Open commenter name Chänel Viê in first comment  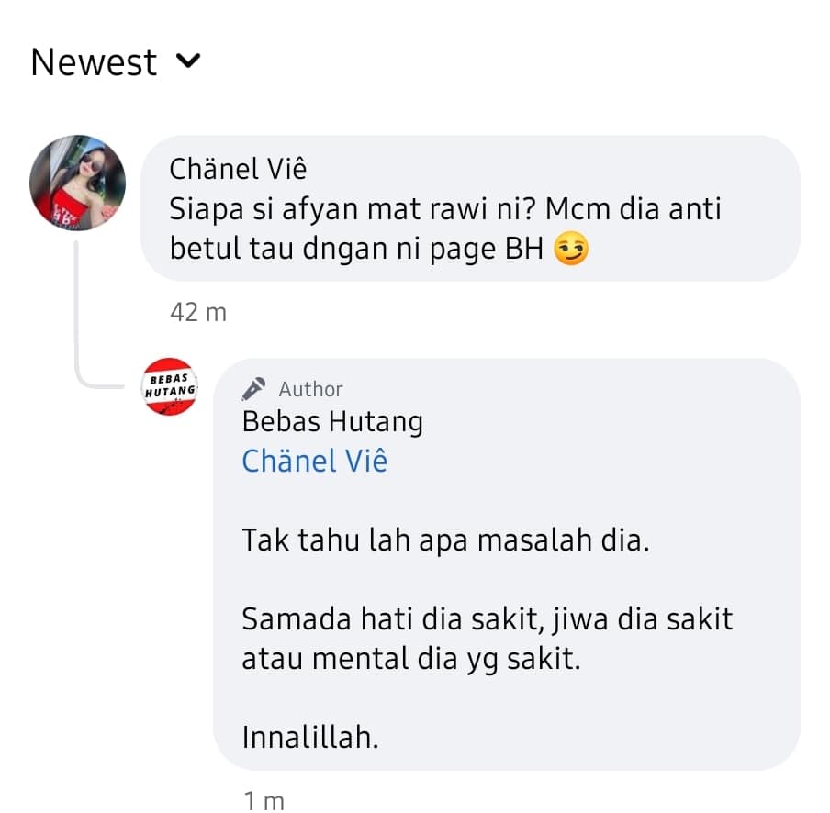pos(238,169)
